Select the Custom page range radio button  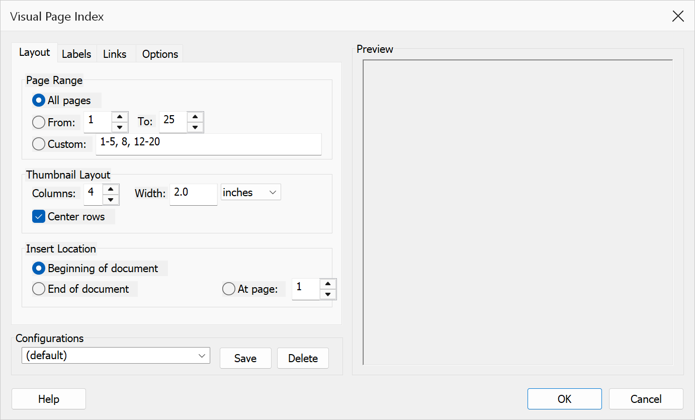[39, 144]
